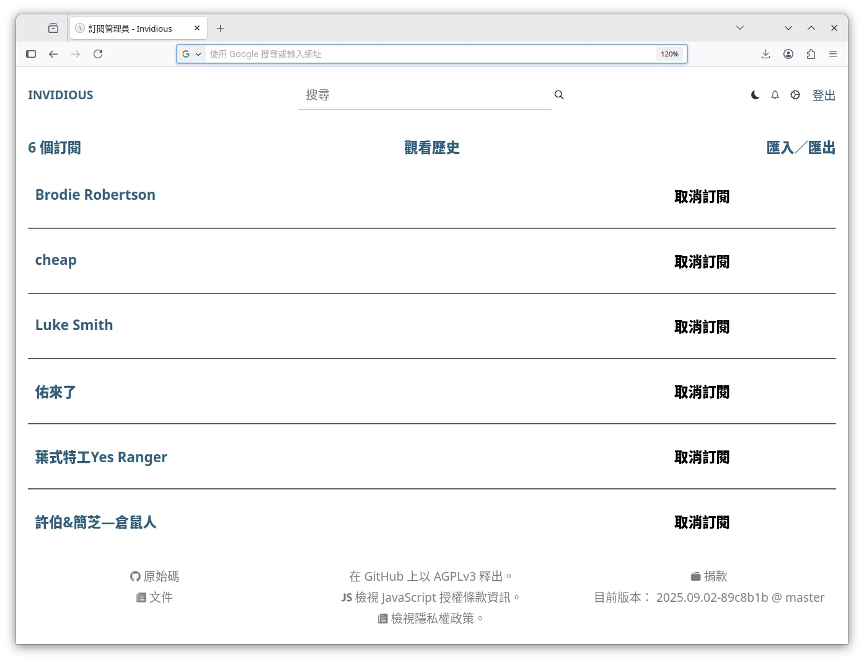
Task: Open the browser account profile icon
Action: [x=788, y=54]
